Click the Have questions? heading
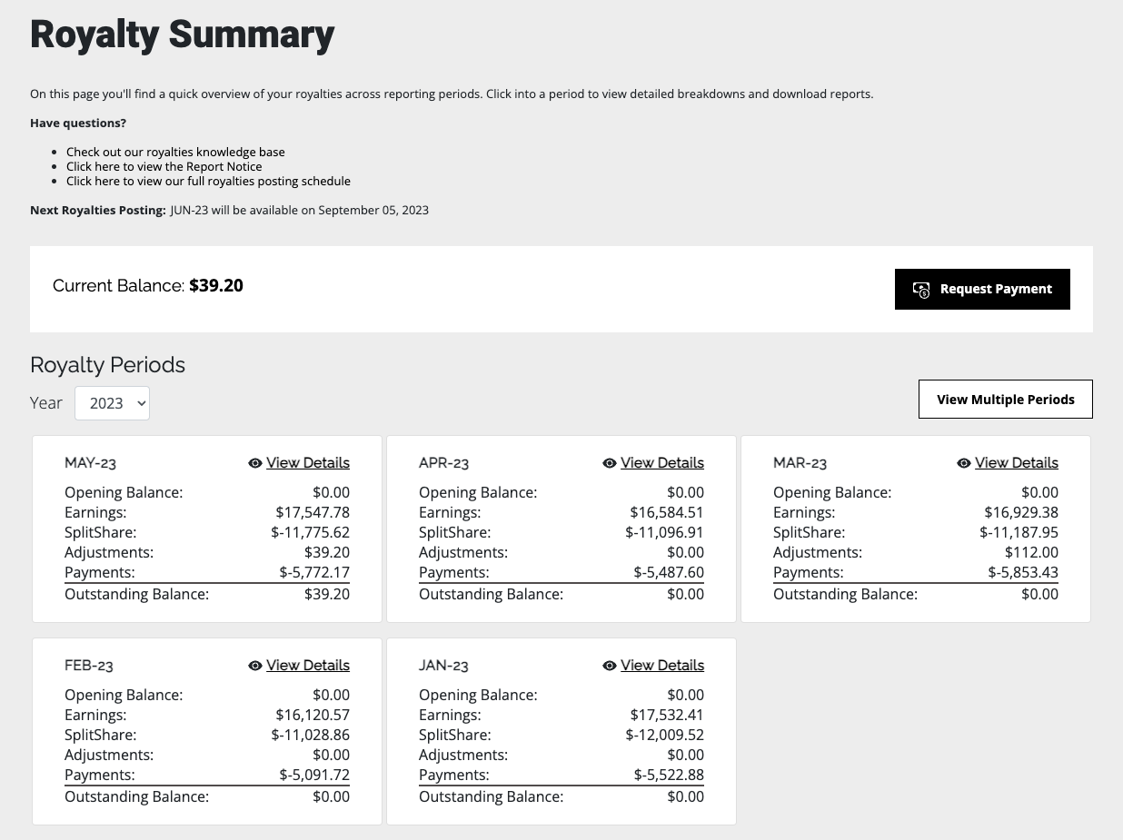The width and height of the screenshot is (1123, 840). click(78, 124)
